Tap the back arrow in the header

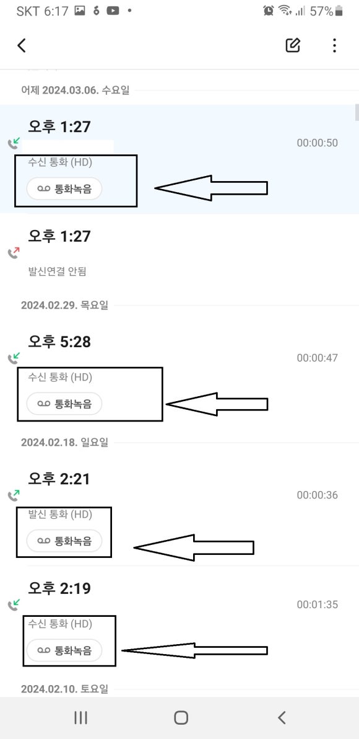point(22,45)
